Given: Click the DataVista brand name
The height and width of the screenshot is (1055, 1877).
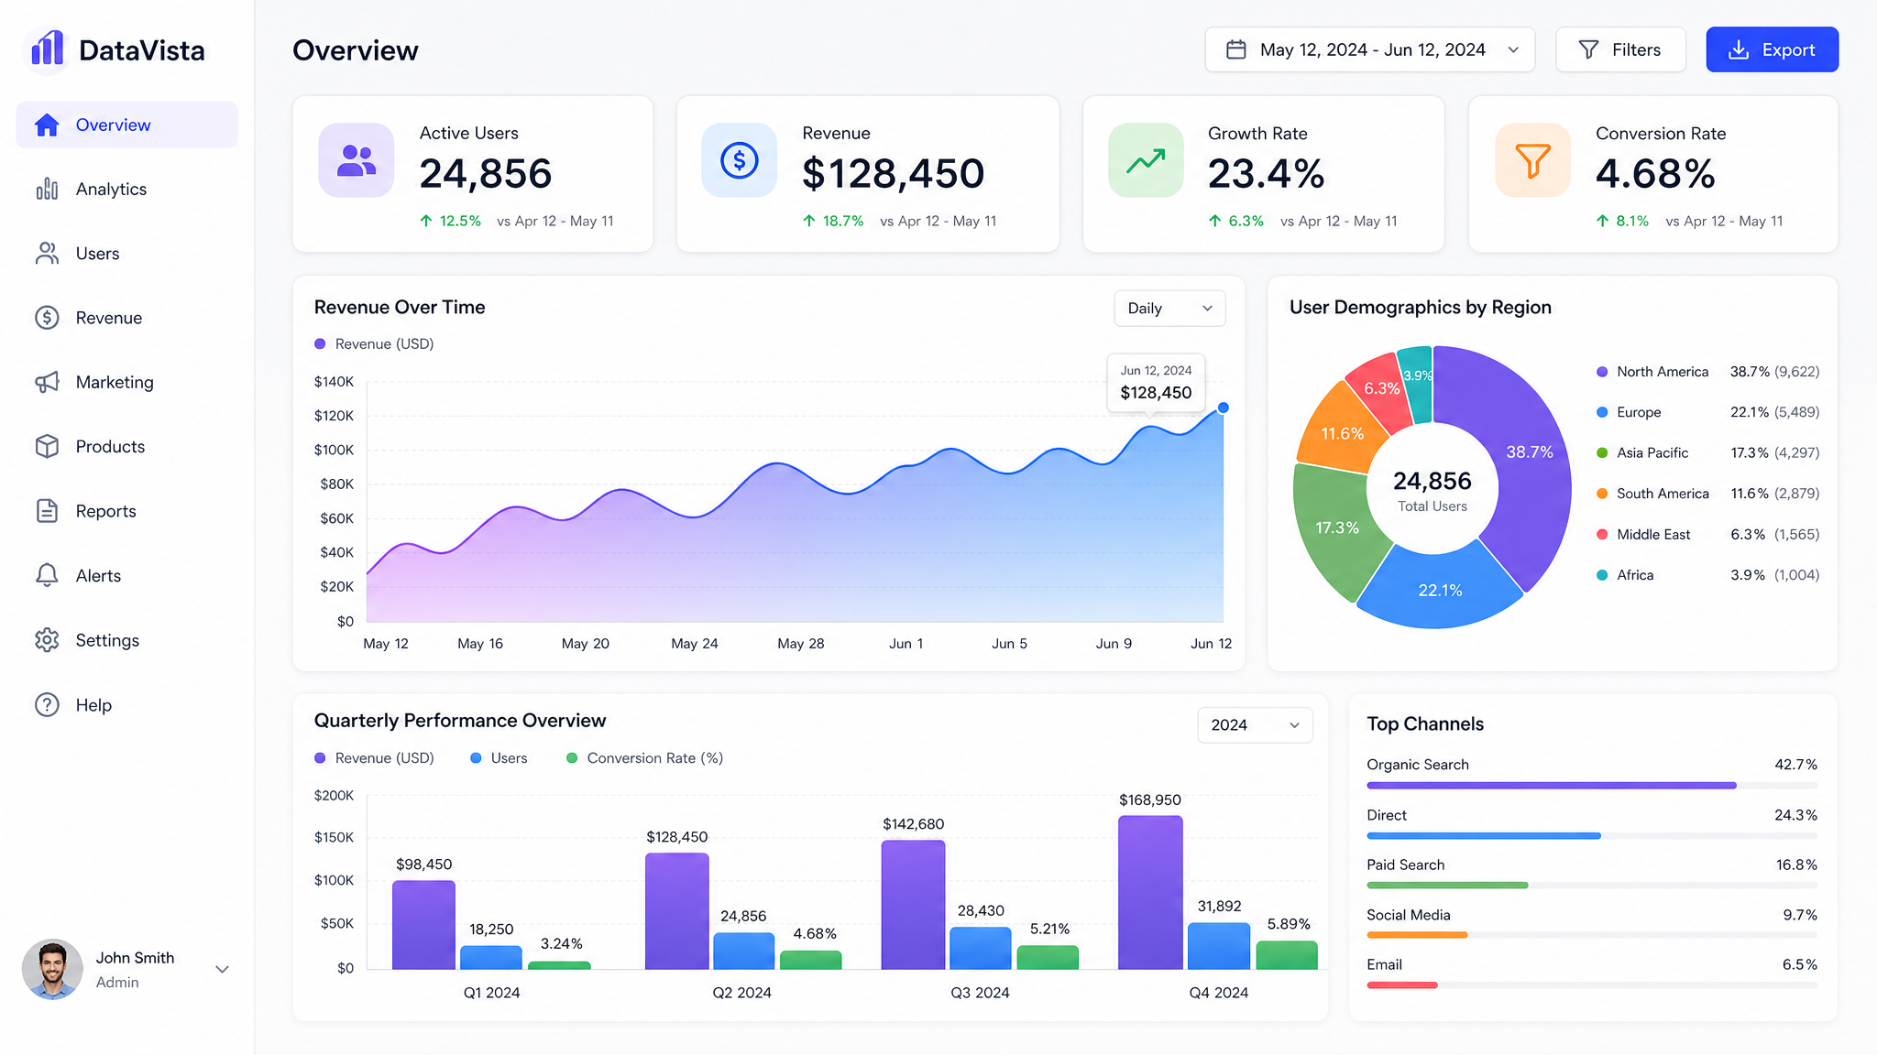Looking at the screenshot, I should point(142,50).
